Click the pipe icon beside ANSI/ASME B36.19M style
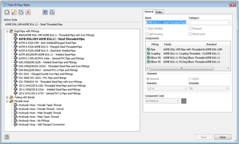The height and width of the screenshot is (144, 239). tap(16, 35)
